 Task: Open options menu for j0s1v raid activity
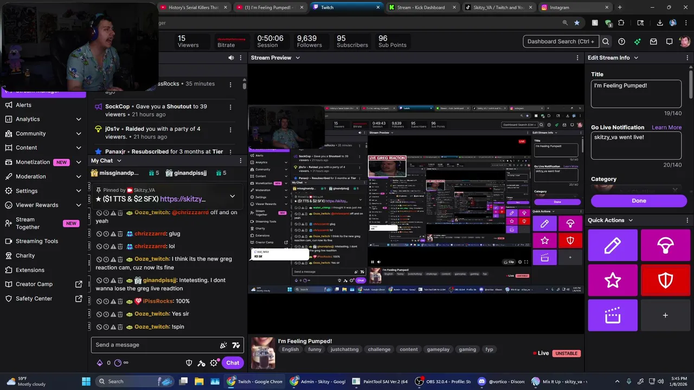tap(230, 130)
